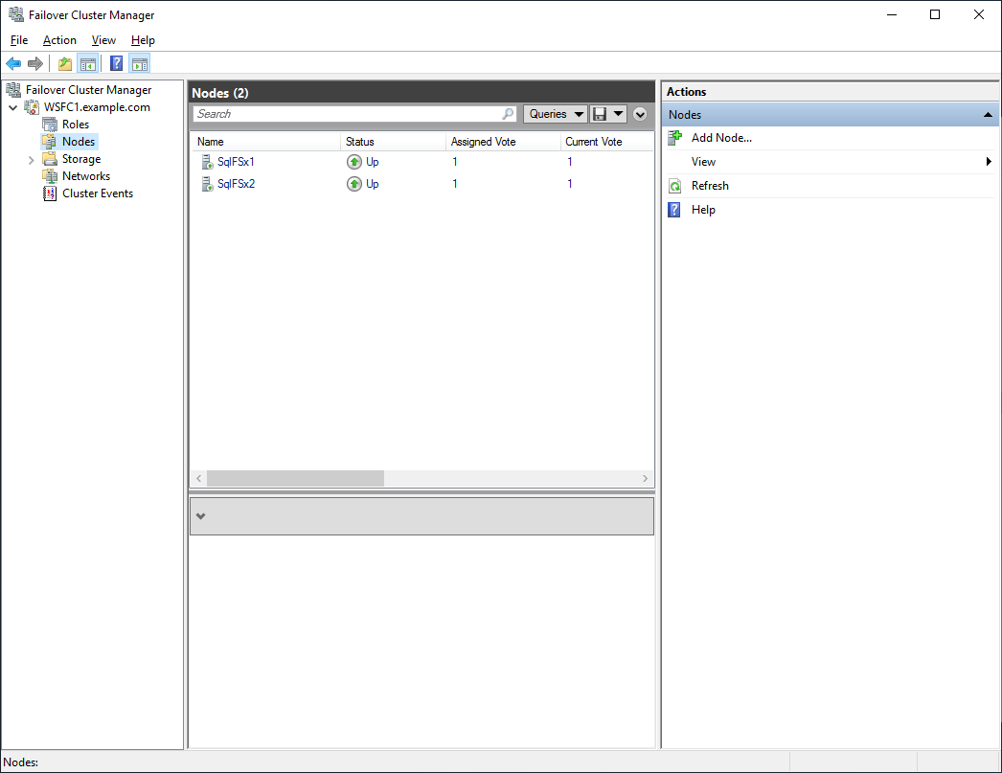This screenshot has width=1002, height=773.
Task: Click the Back arrow toolbar icon
Action: coord(13,63)
